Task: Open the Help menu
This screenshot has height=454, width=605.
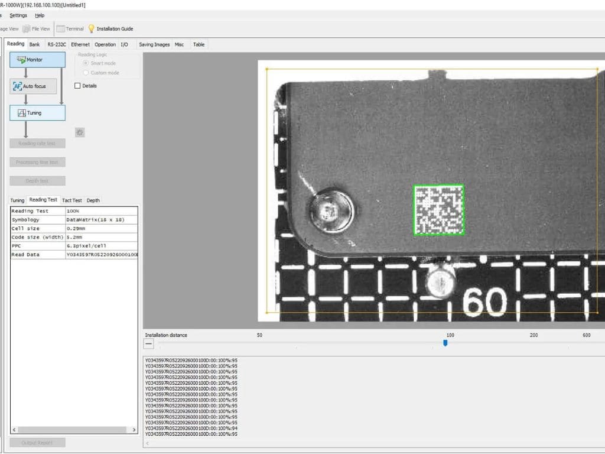Action: [40, 15]
